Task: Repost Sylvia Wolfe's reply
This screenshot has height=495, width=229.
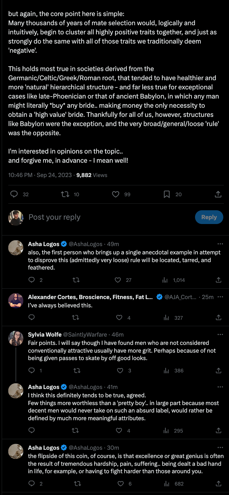Action: (77, 371)
